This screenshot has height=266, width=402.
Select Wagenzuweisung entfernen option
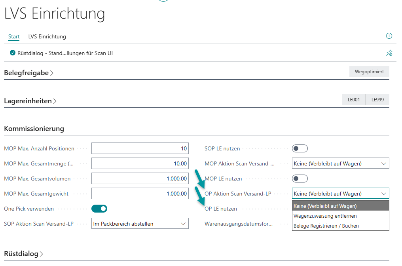click(x=340, y=216)
